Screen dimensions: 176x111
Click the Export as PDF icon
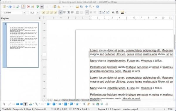(28, 7)
